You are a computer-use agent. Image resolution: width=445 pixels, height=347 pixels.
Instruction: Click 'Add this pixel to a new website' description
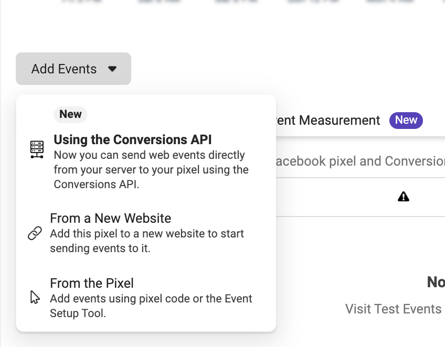(x=147, y=241)
